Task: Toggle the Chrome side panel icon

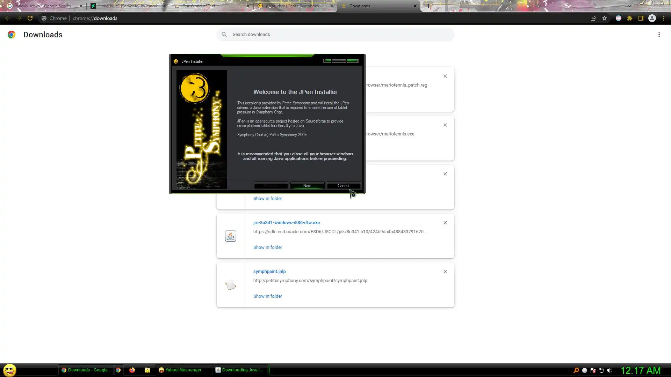Action: [641, 19]
